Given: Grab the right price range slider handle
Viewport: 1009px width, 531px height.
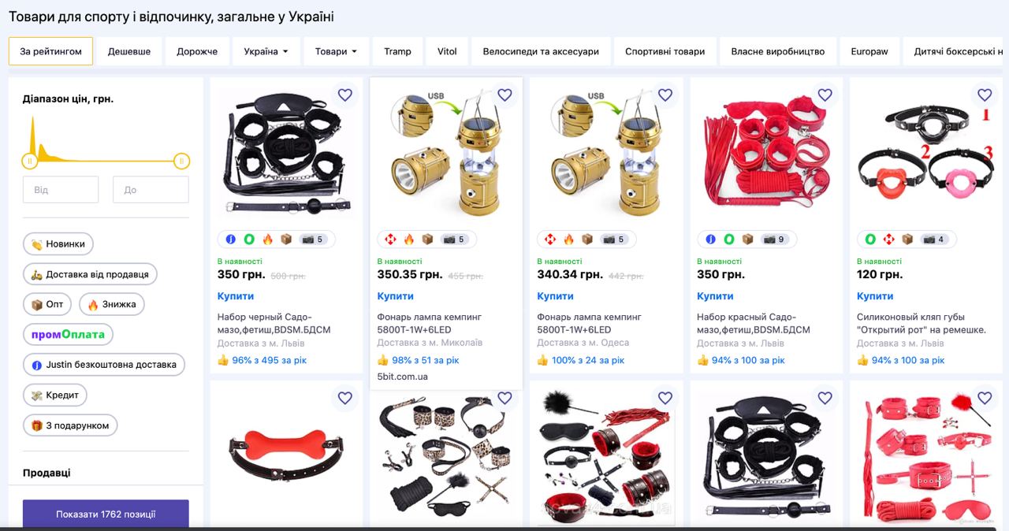Looking at the screenshot, I should (181, 162).
